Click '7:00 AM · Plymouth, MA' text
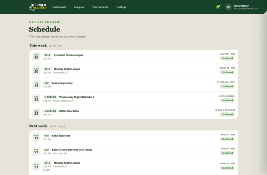Screen dimensions: 267x175 click(x=55, y=154)
